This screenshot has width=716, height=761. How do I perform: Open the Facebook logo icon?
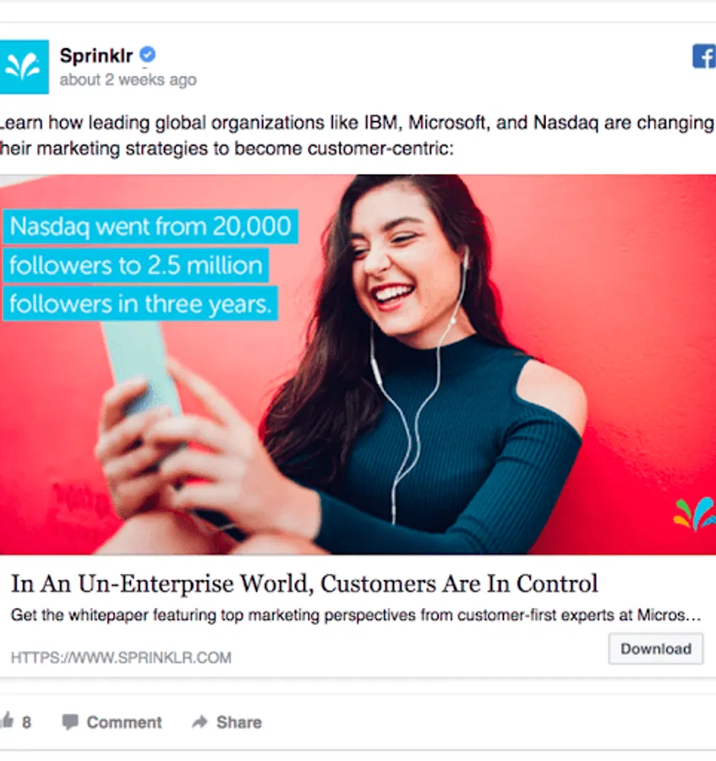point(704,57)
